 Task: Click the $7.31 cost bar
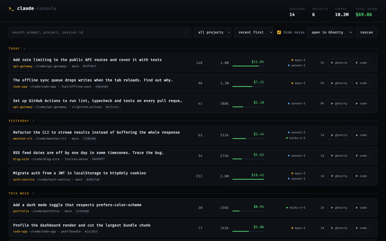pos(248,86)
